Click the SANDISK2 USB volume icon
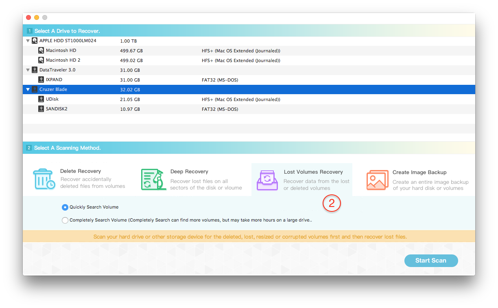Screen dimensions: 498x308 (41, 109)
